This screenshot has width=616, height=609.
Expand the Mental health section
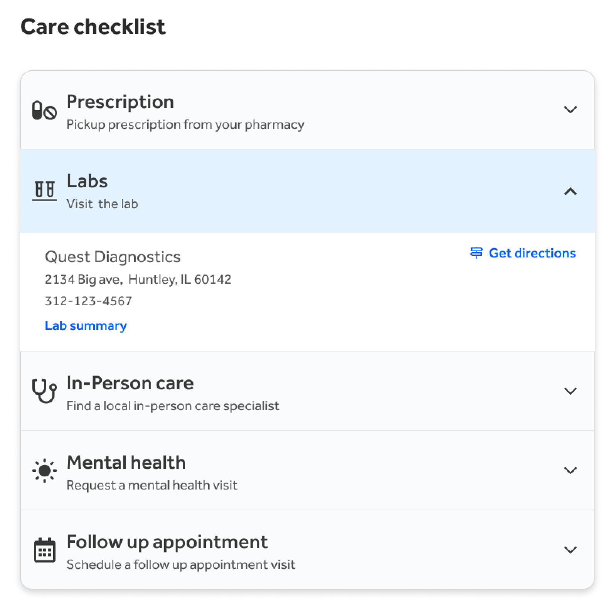pyautogui.click(x=571, y=471)
